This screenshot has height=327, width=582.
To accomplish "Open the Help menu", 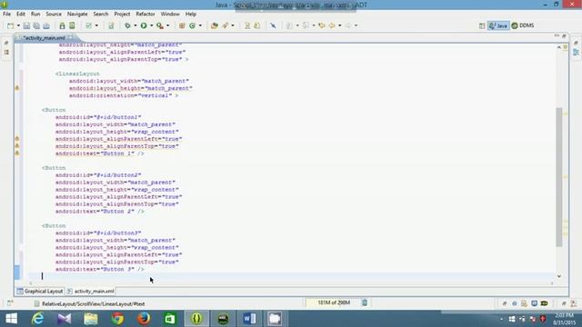I will click(190, 15).
